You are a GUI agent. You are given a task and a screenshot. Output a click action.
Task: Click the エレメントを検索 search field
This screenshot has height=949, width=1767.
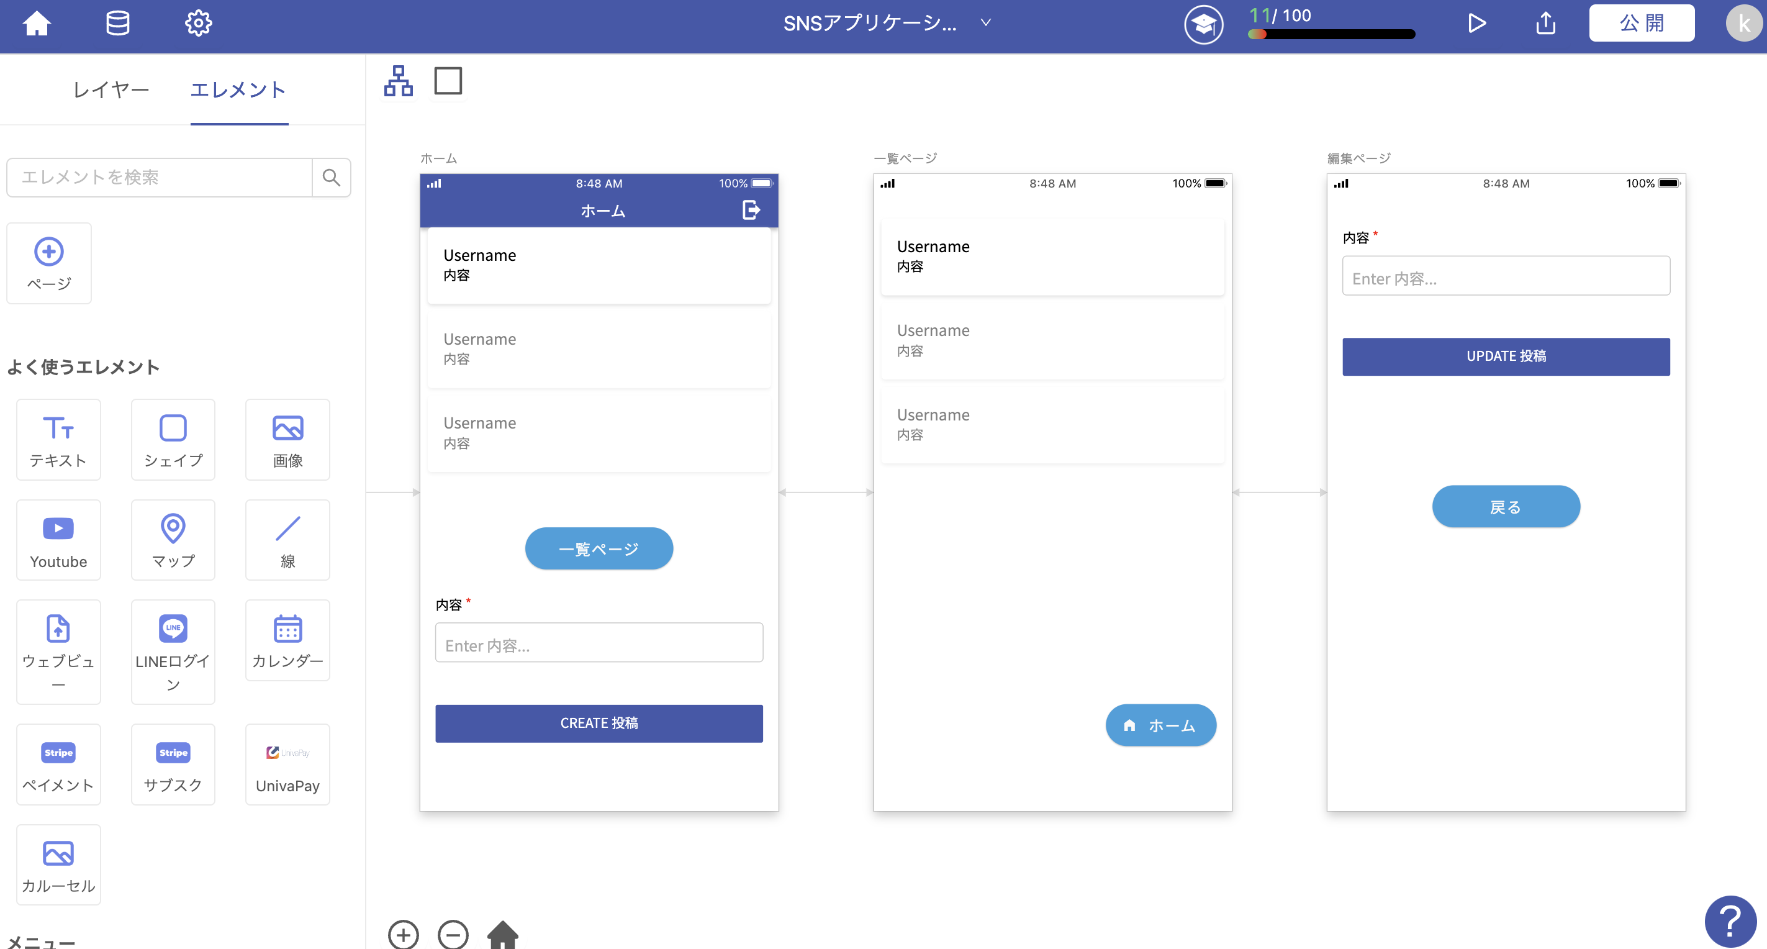[x=158, y=177]
